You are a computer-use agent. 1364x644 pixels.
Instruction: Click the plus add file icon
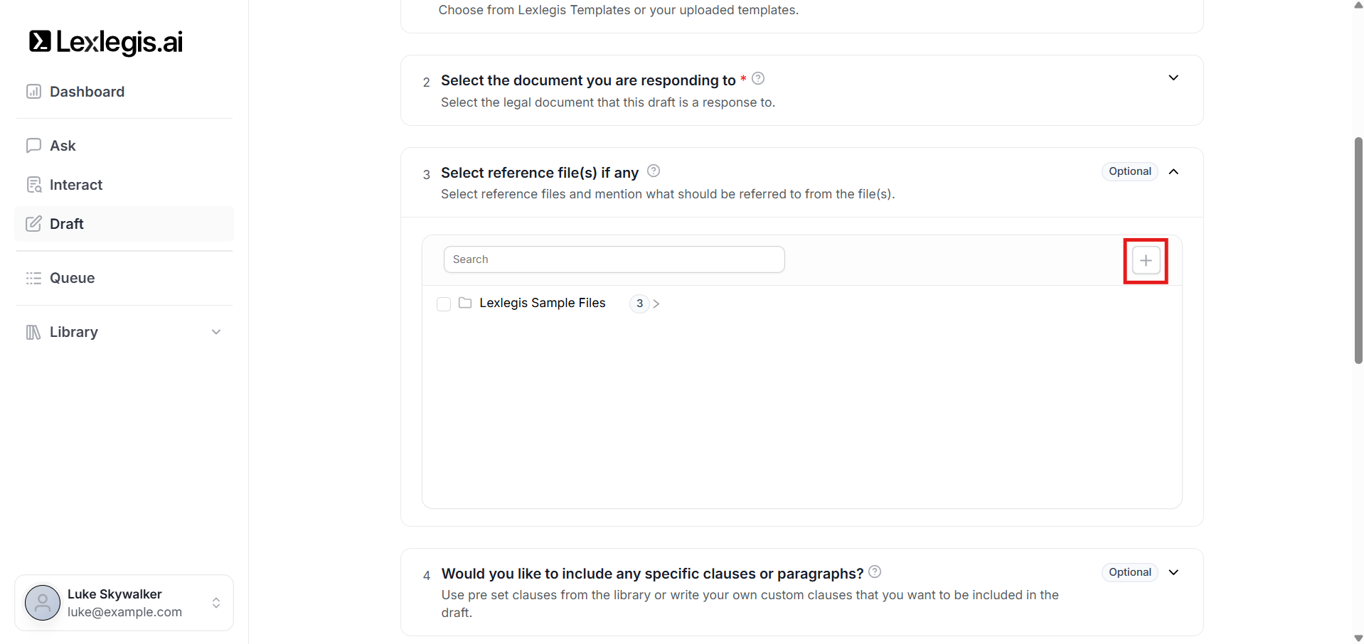pyautogui.click(x=1146, y=261)
